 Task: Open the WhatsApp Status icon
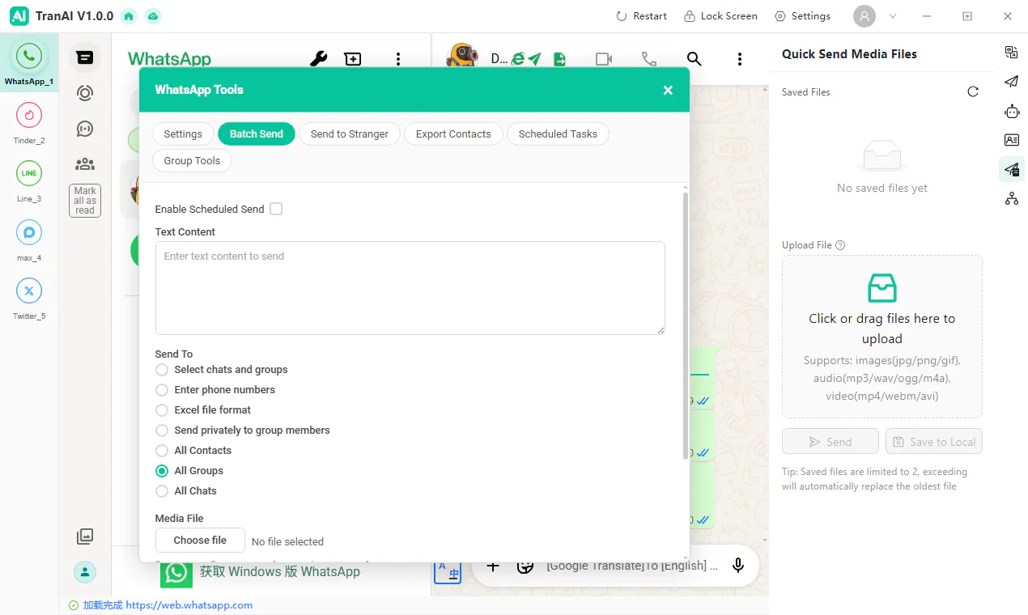tap(84, 93)
